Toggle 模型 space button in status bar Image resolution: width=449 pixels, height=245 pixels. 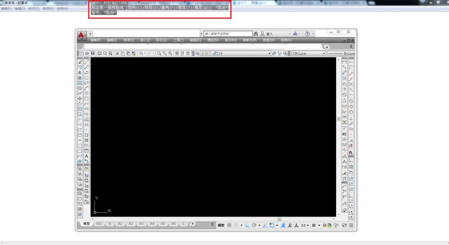[221, 225]
